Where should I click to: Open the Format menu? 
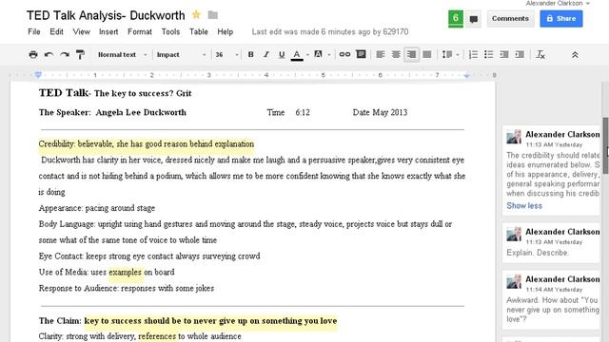[x=140, y=31]
